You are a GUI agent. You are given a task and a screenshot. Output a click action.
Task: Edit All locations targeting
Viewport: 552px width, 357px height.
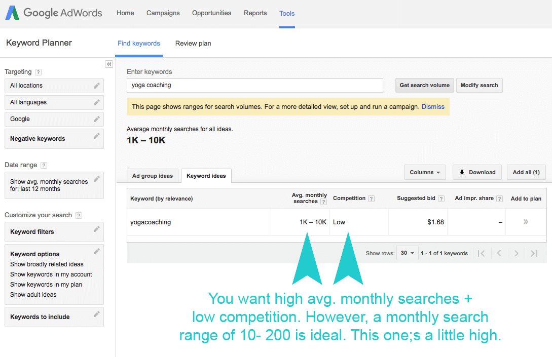(96, 86)
